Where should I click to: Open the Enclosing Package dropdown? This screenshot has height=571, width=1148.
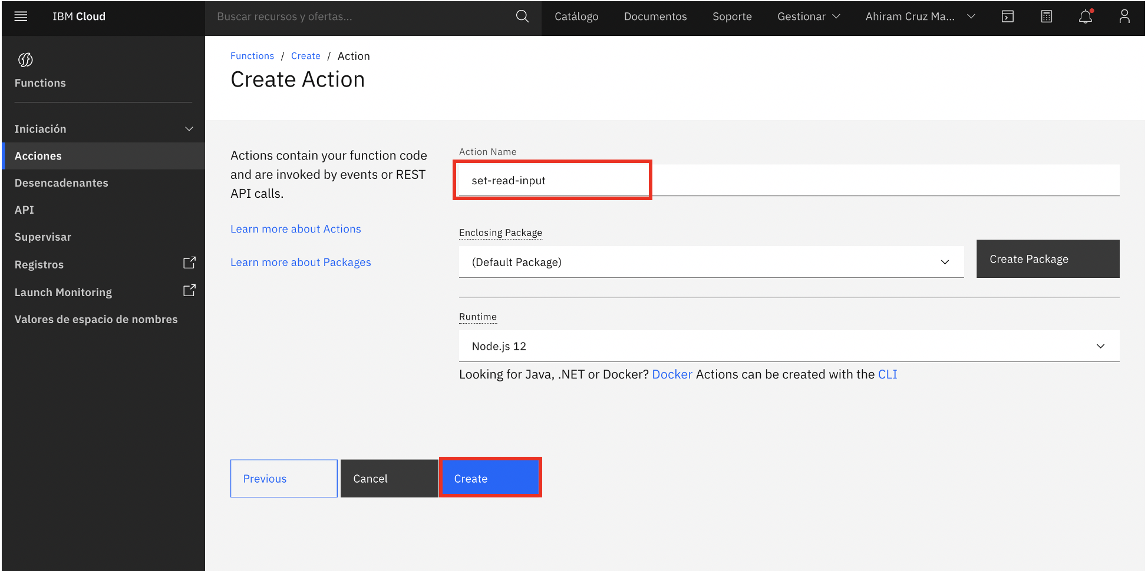pos(711,262)
